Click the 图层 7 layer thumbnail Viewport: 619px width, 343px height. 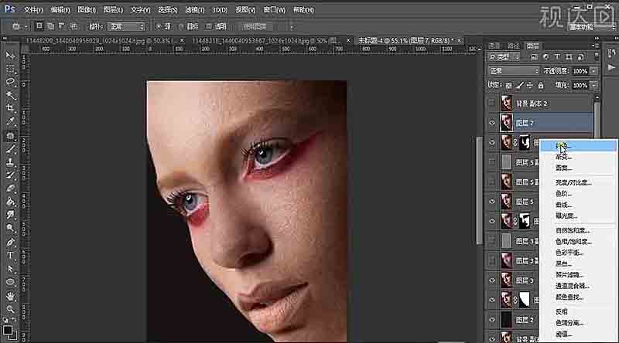[x=507, y=123]
